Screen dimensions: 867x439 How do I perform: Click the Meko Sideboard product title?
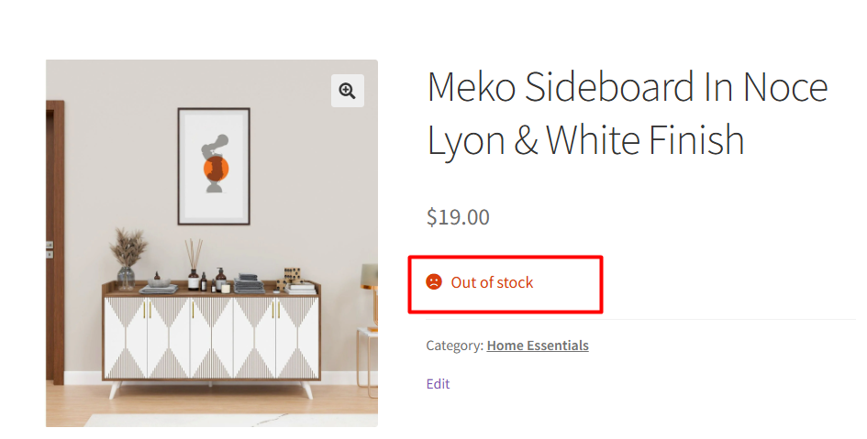point(628,114)
